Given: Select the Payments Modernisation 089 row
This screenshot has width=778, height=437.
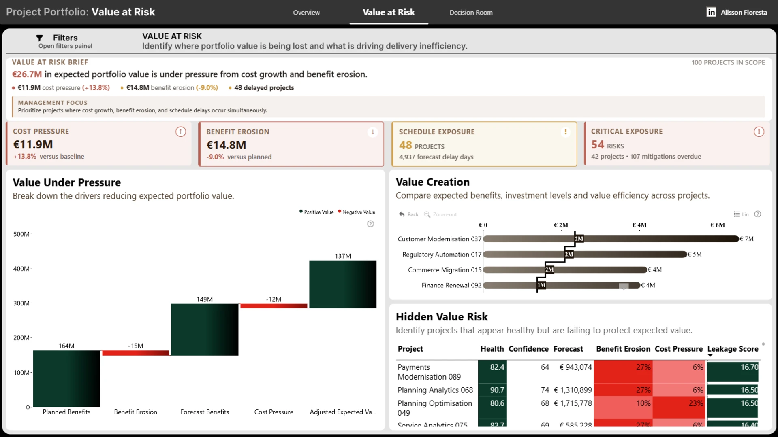Looking at the screenshot, I should click(x=578, y=372).
